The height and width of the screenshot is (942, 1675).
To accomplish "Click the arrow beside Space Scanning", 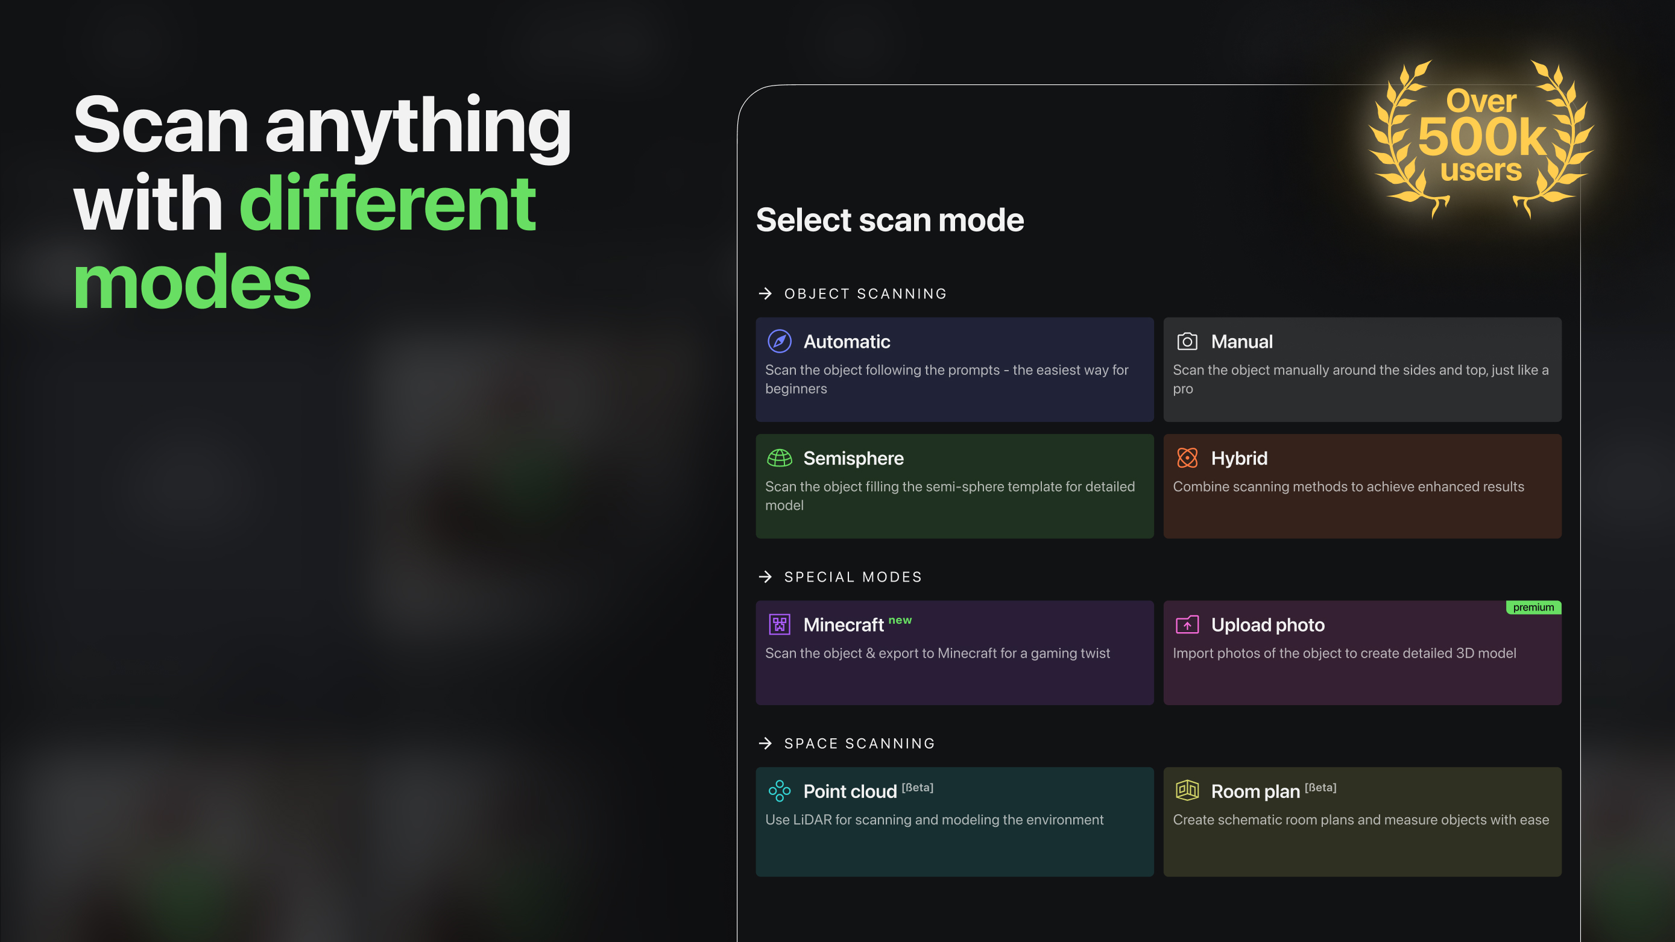I will pyautogui.click(x=765, y=744).
